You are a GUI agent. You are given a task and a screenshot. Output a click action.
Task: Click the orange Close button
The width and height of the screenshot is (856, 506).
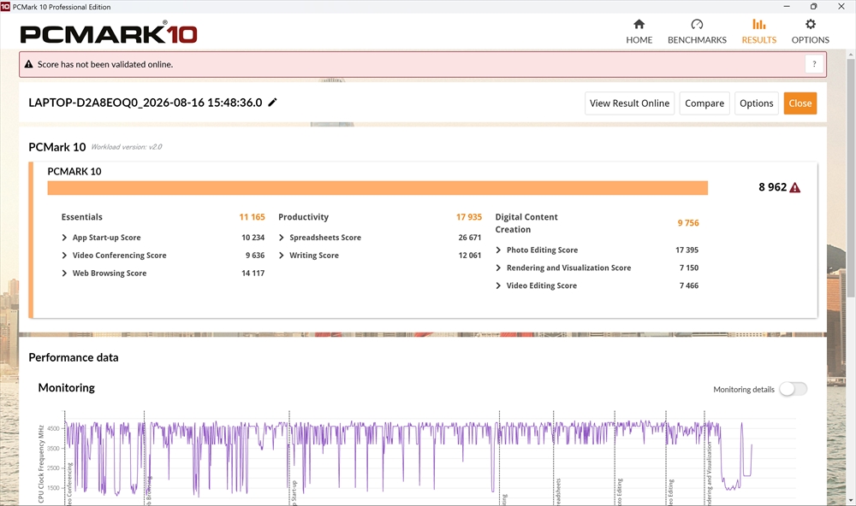click(x=800, y=103)
